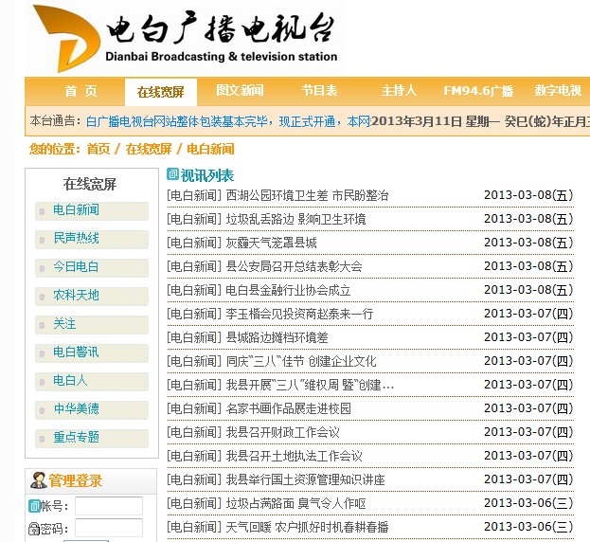Go to 数字电视 in navigation bar
The image size is (590, 542).
558,91
